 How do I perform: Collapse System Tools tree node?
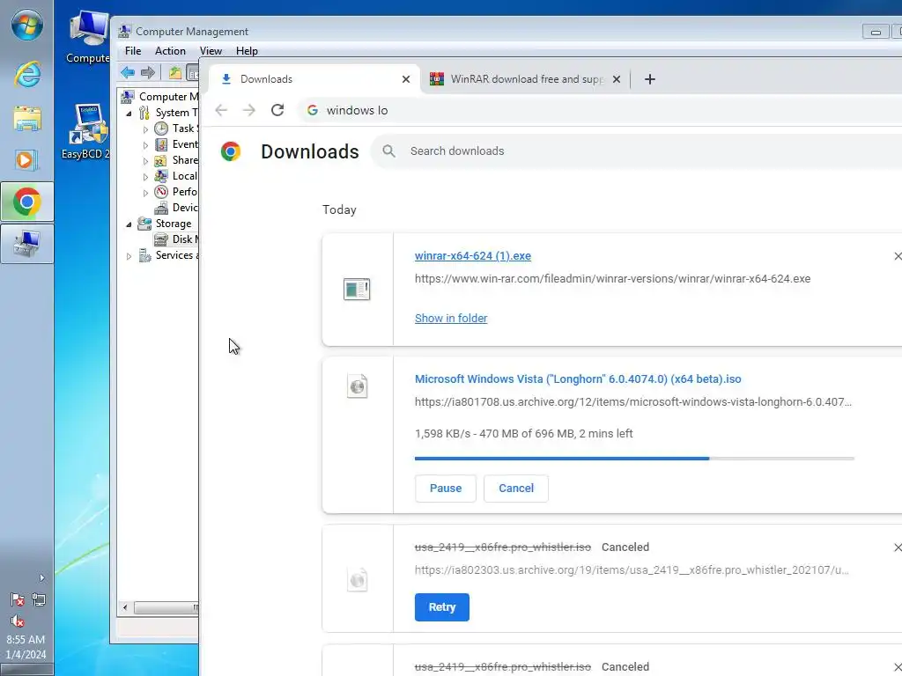(129, 114)
